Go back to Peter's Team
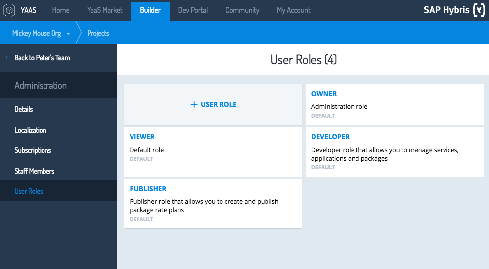The image size is (489, 269). (x=43, y=58)
